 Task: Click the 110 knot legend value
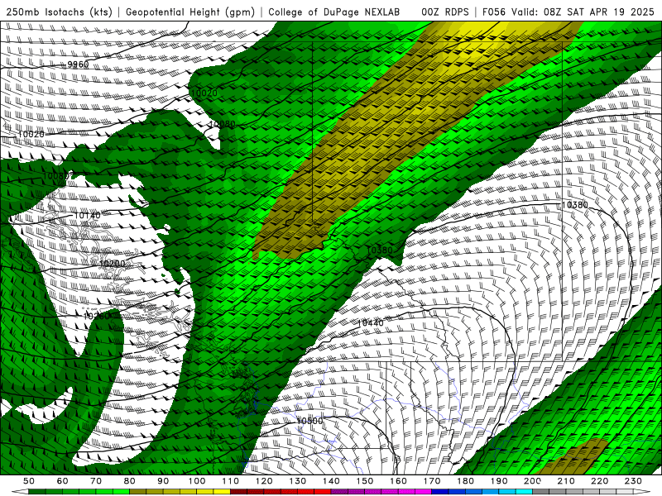tap(231, 481)
